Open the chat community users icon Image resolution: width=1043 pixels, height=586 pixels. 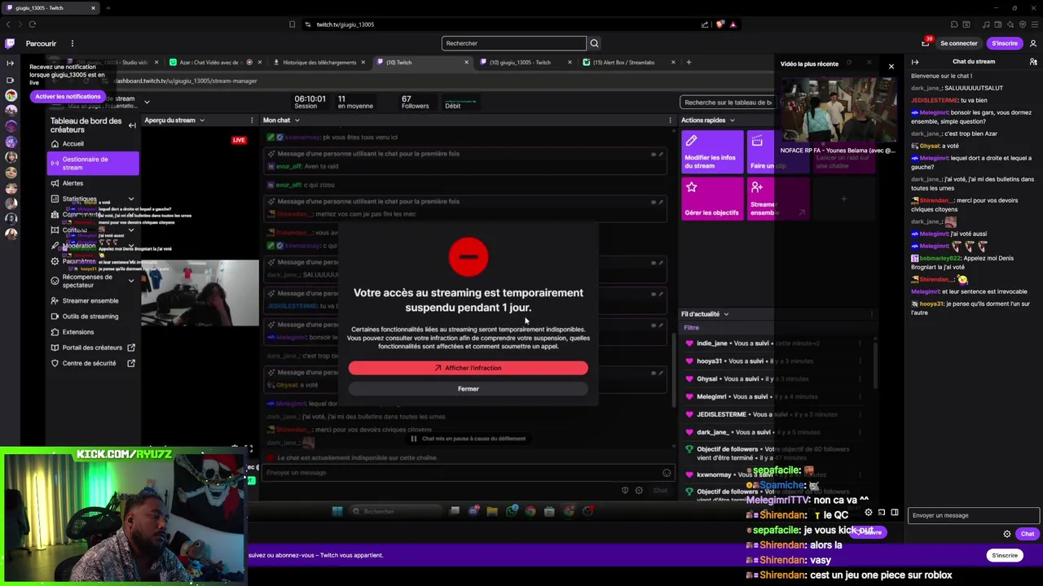click(x=1033, y=62)
